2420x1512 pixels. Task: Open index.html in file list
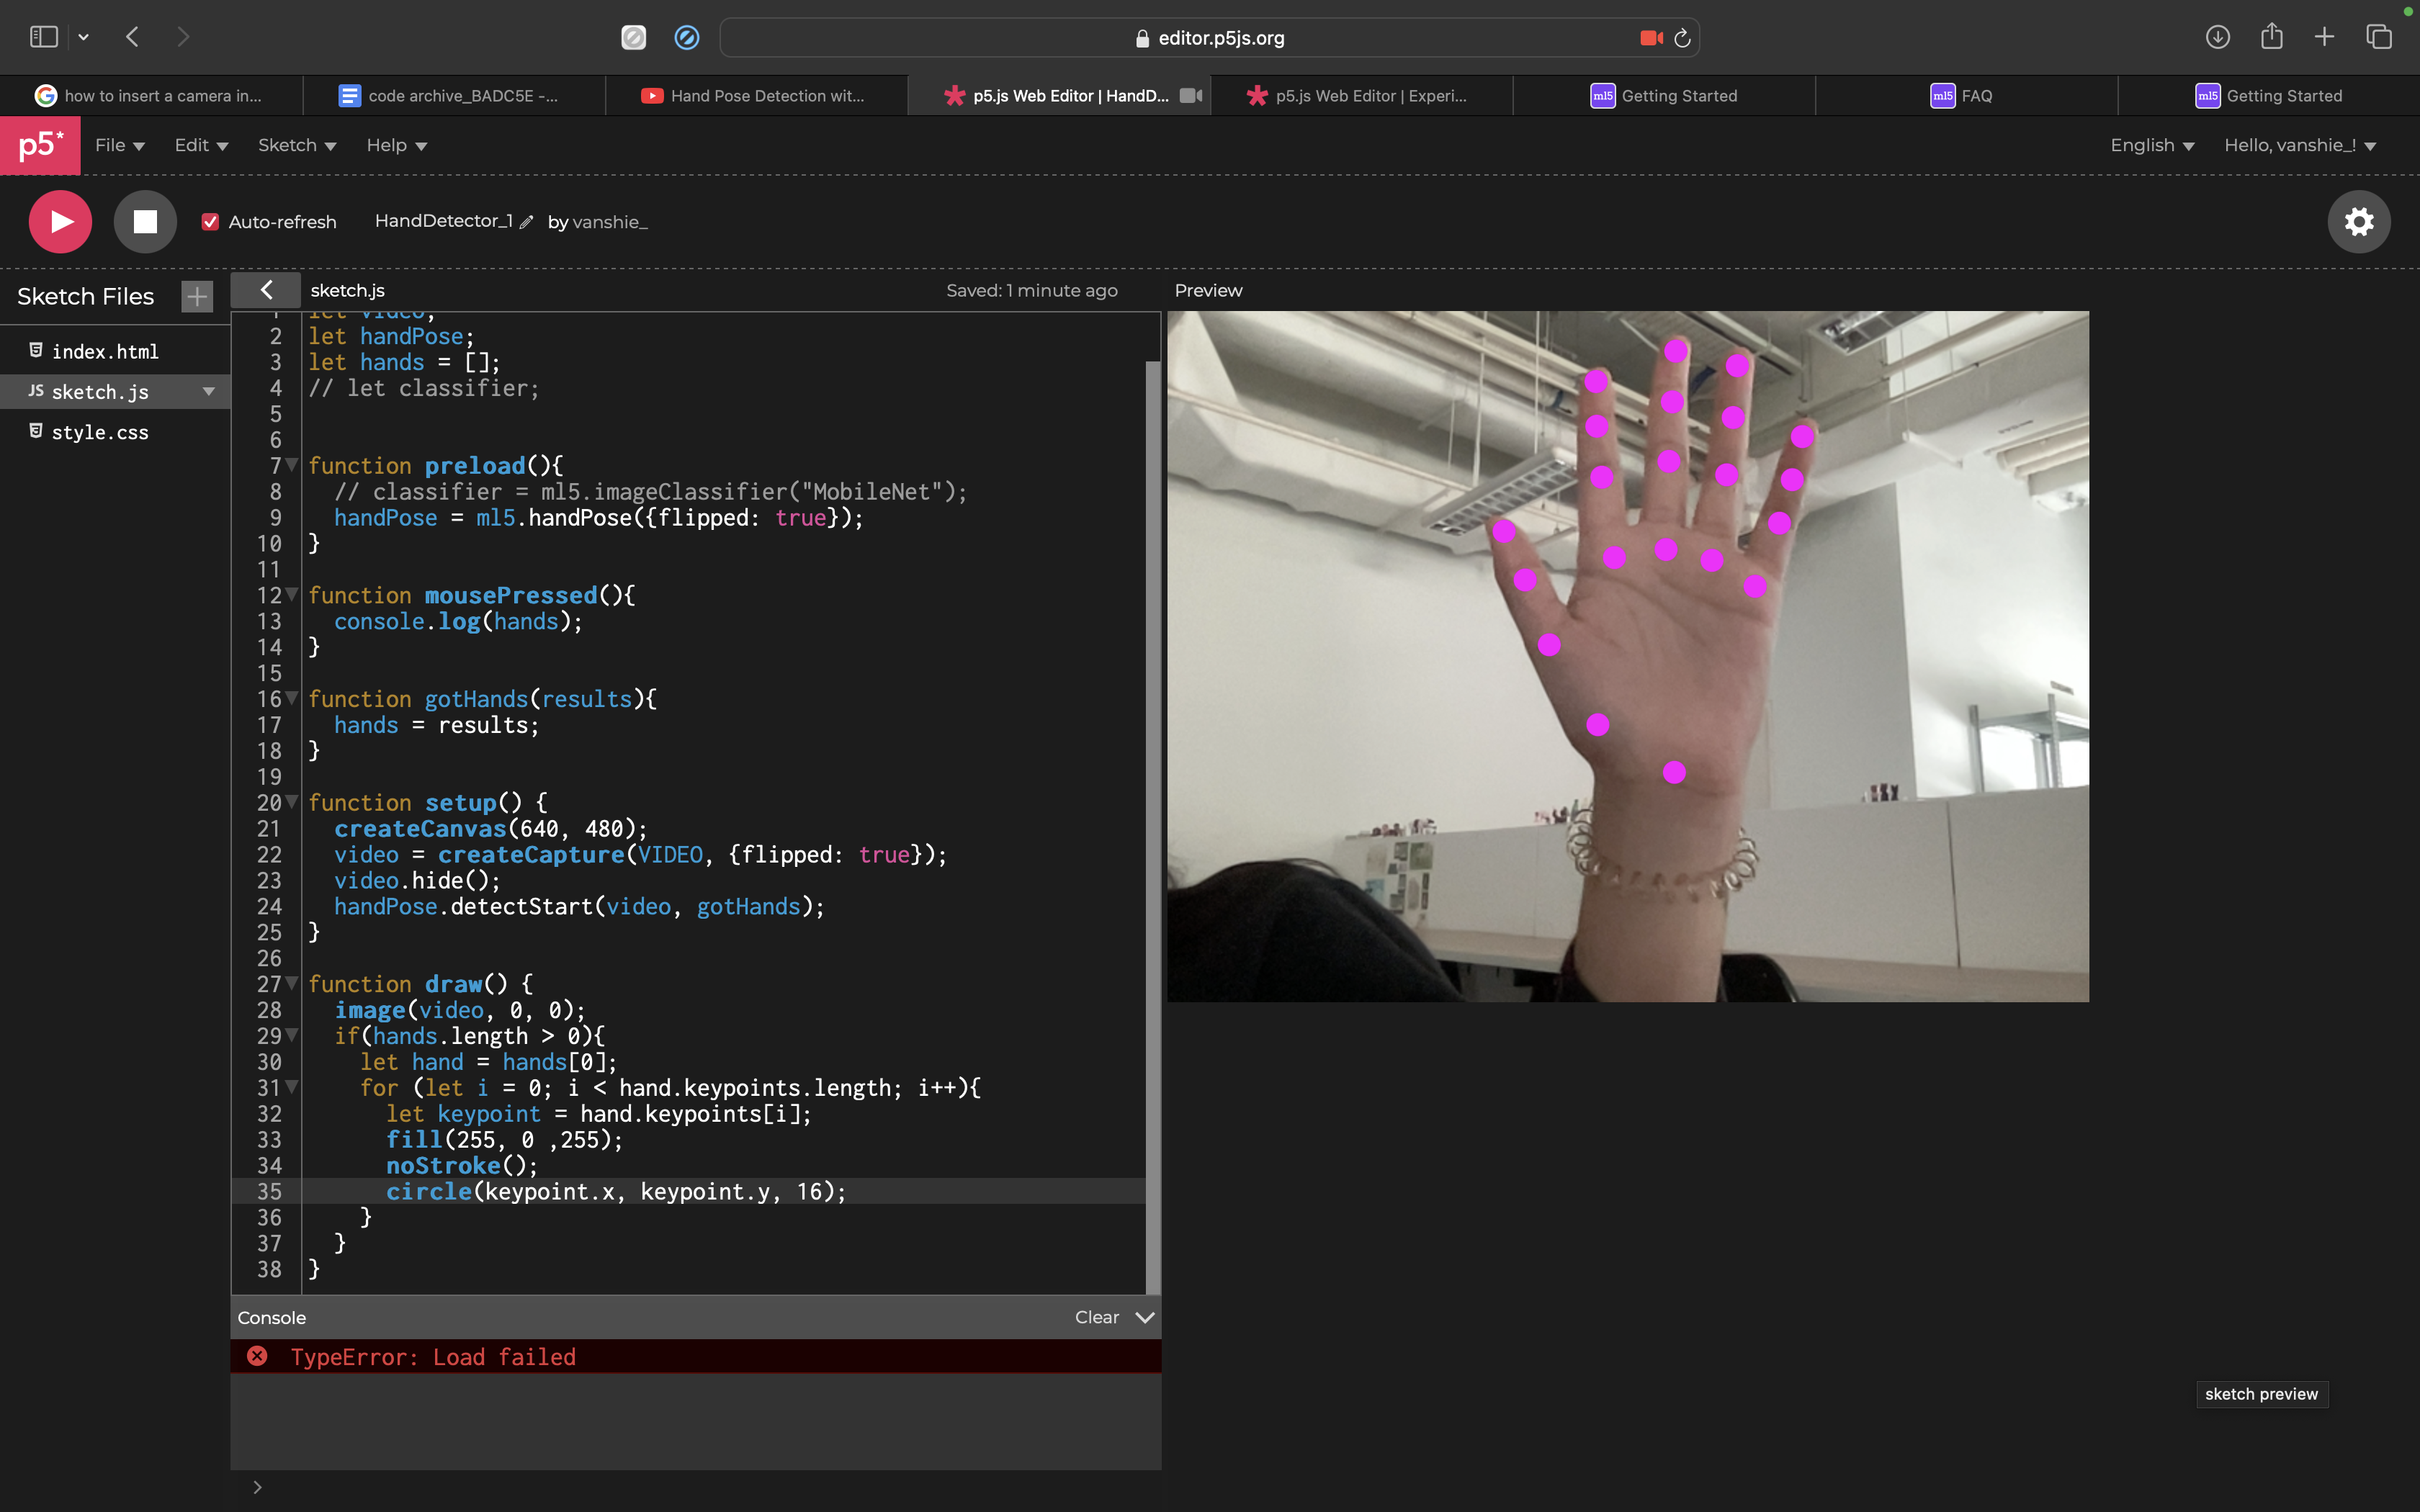click(105, 352)
